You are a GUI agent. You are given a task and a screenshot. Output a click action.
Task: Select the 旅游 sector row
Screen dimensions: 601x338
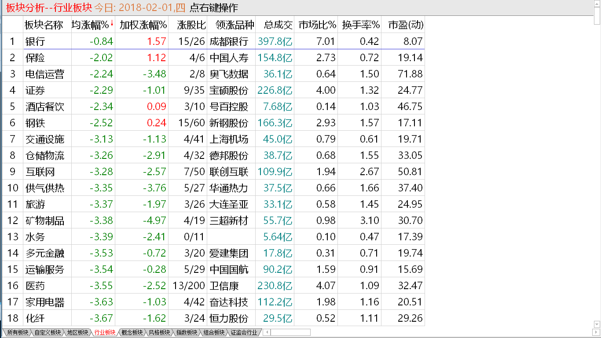pyautogui.click(x=213, y=204)
